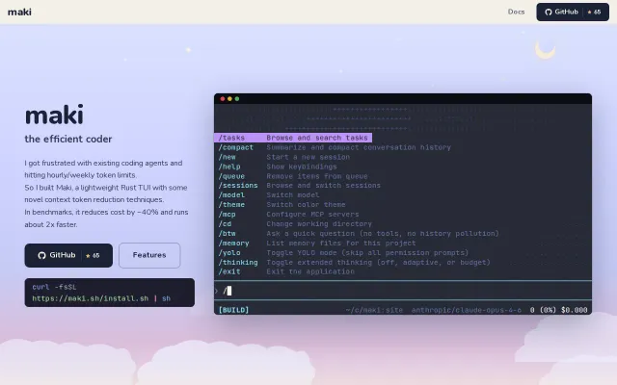Click the 'Summarize and compact conversation history' description
The width and height of the screenshot is (617, 385).
tap(359, 147)
